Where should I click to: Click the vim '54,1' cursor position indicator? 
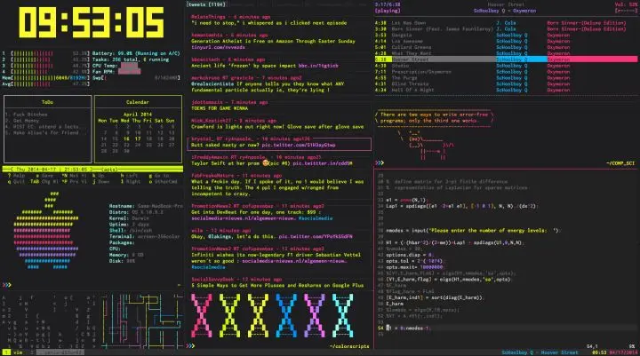592,346
